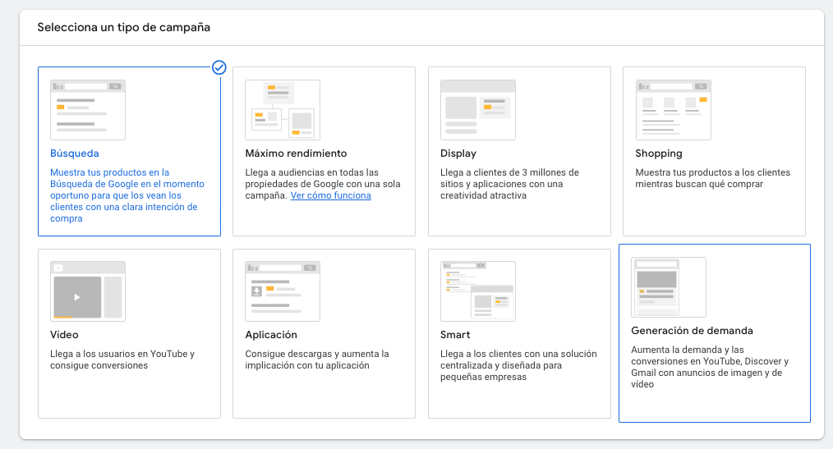Click description 'Llega a los usuarios en YouTube'
The image size is (833, 449).
click(122, 360)
